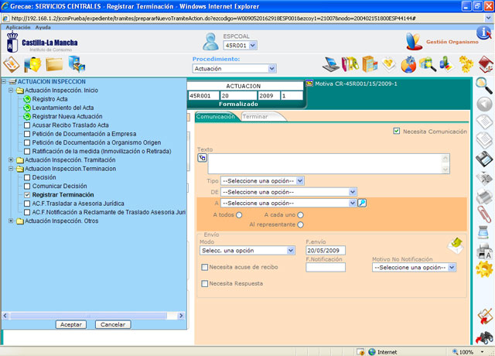Click the F.Notificación date field
This screenshot has height=356, width=495.
(x=326, y=268)
